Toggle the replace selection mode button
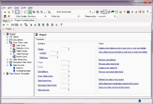Image resolution: width=153 pixels, height=104 pixels. [x=30, y=12]
